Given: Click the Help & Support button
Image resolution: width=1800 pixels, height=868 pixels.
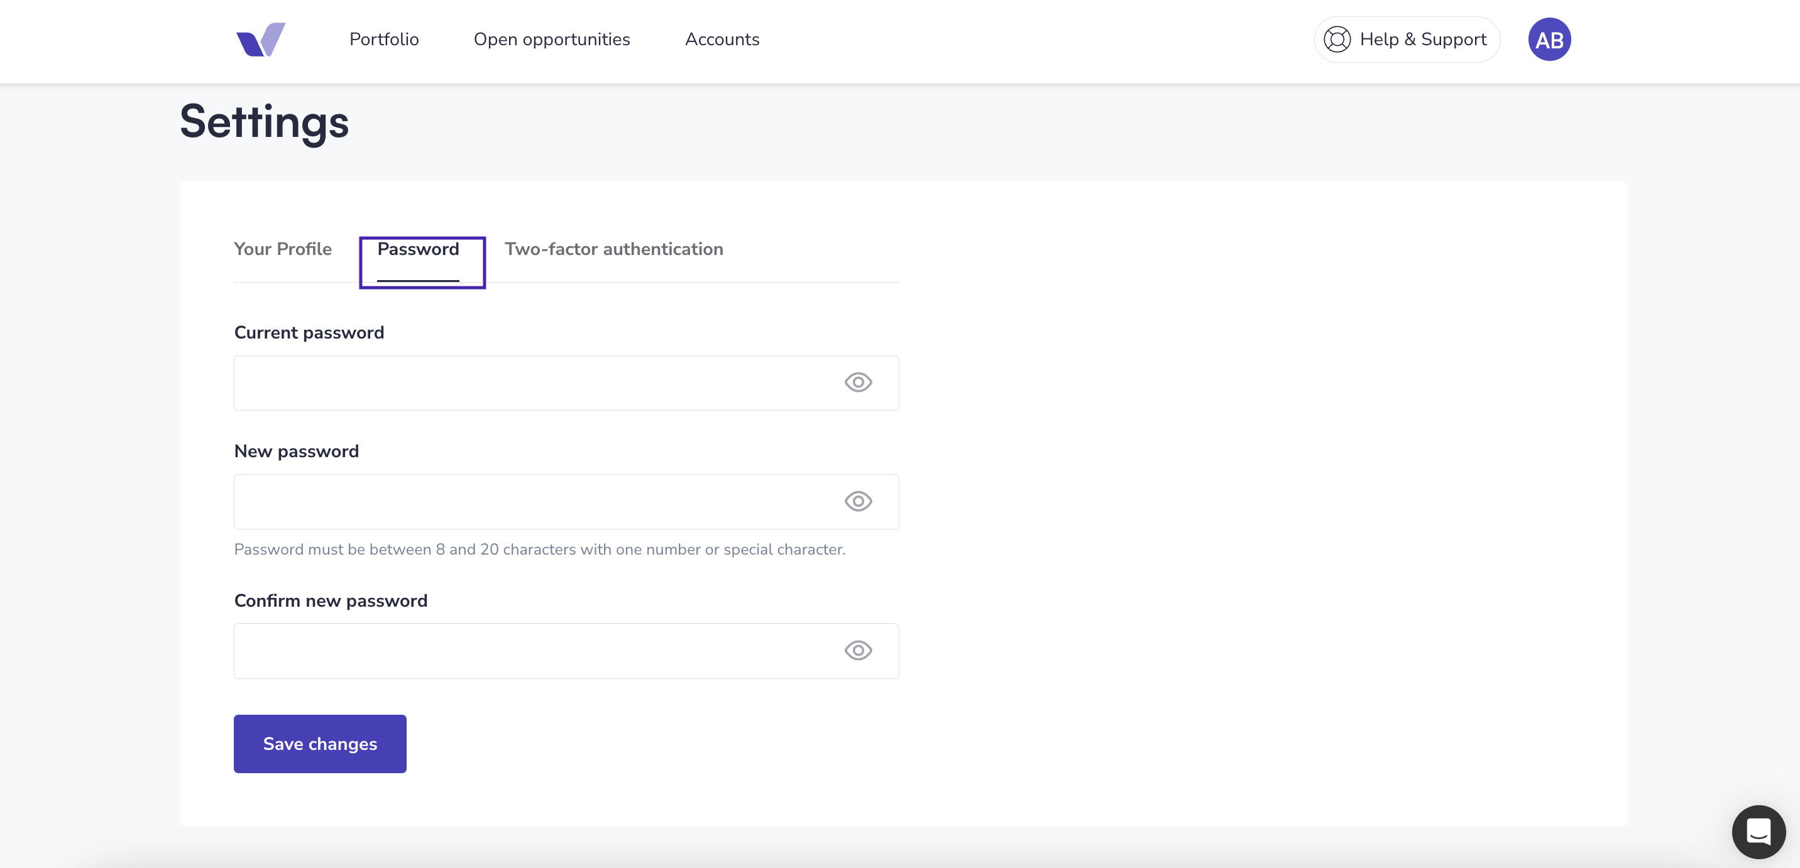Looking at the screenshot, I should coord(1407,40).
